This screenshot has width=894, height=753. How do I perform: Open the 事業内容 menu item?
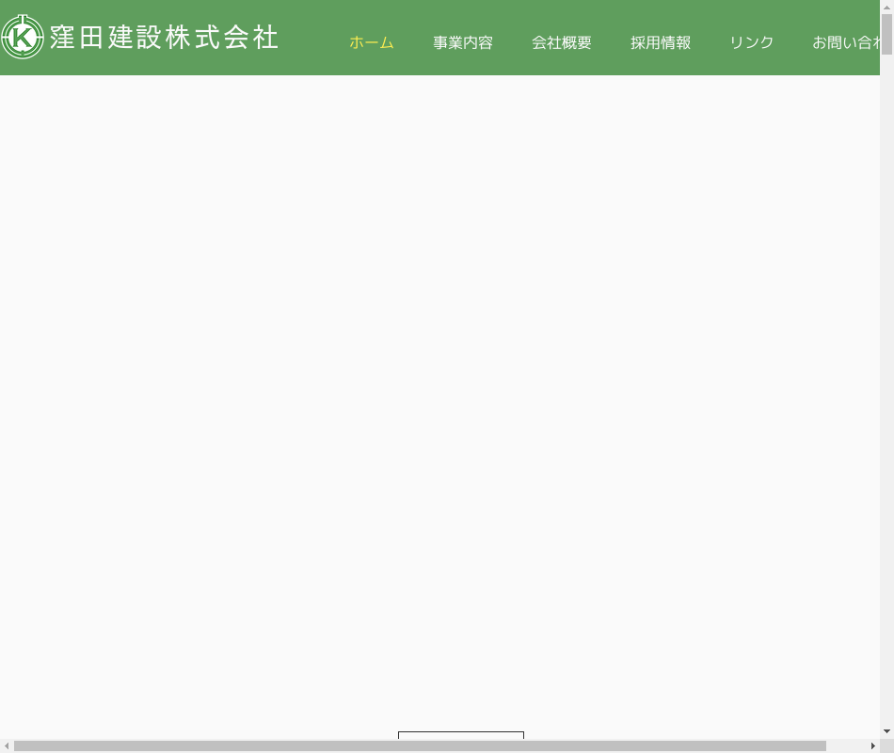(x=462, y=43)
